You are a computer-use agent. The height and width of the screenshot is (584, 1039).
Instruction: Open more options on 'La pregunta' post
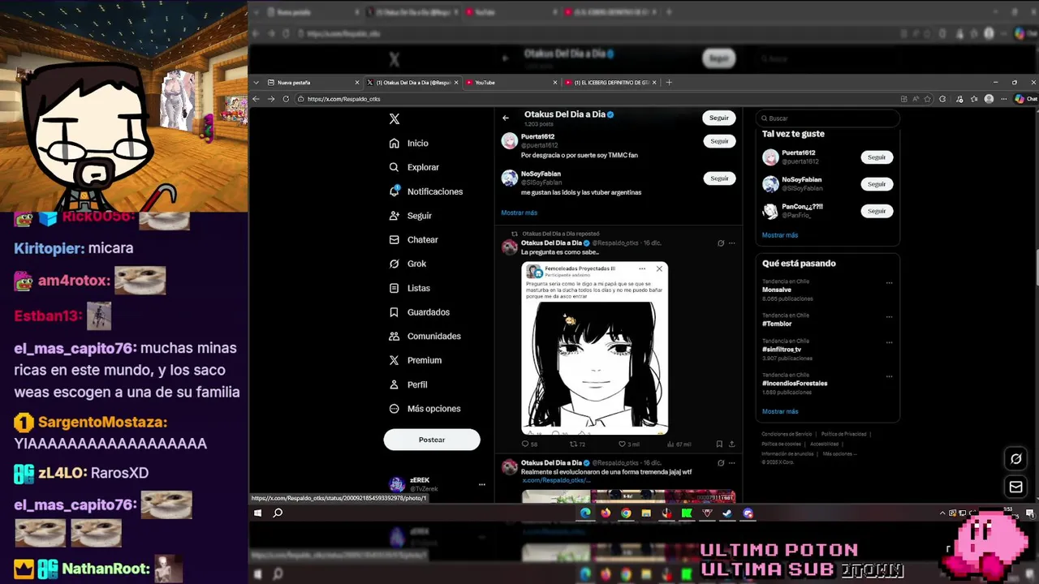pos(731,243)
